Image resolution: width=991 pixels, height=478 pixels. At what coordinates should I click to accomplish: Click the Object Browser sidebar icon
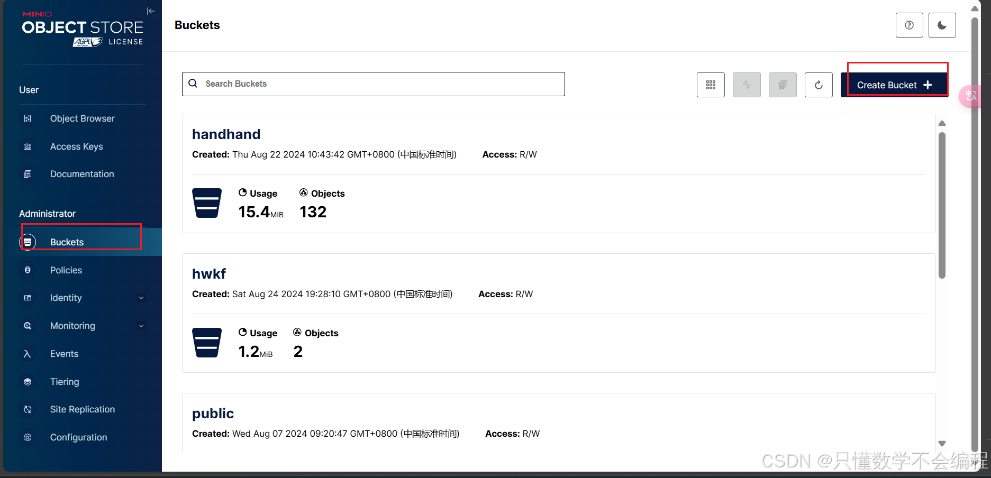pos(28,118)
